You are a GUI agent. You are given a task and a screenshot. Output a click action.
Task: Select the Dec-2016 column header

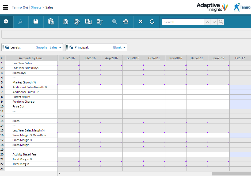[x=197, y=58]
